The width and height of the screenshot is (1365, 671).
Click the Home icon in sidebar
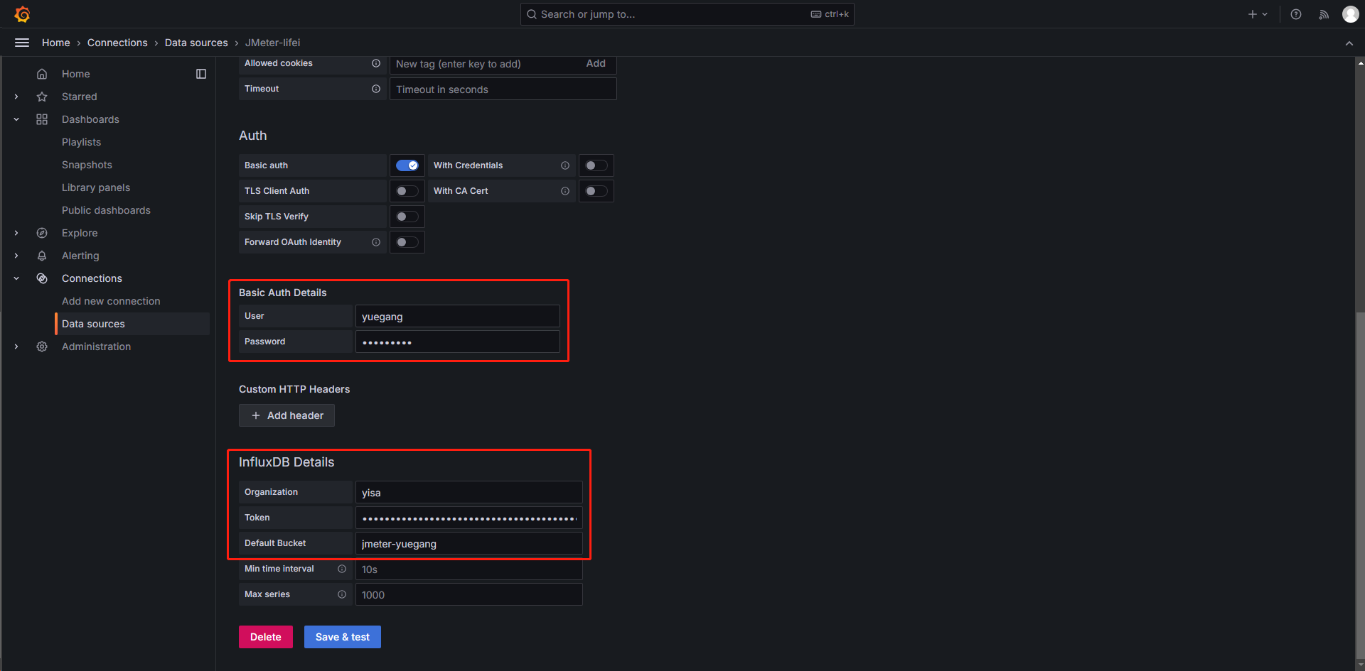point(42,74)
